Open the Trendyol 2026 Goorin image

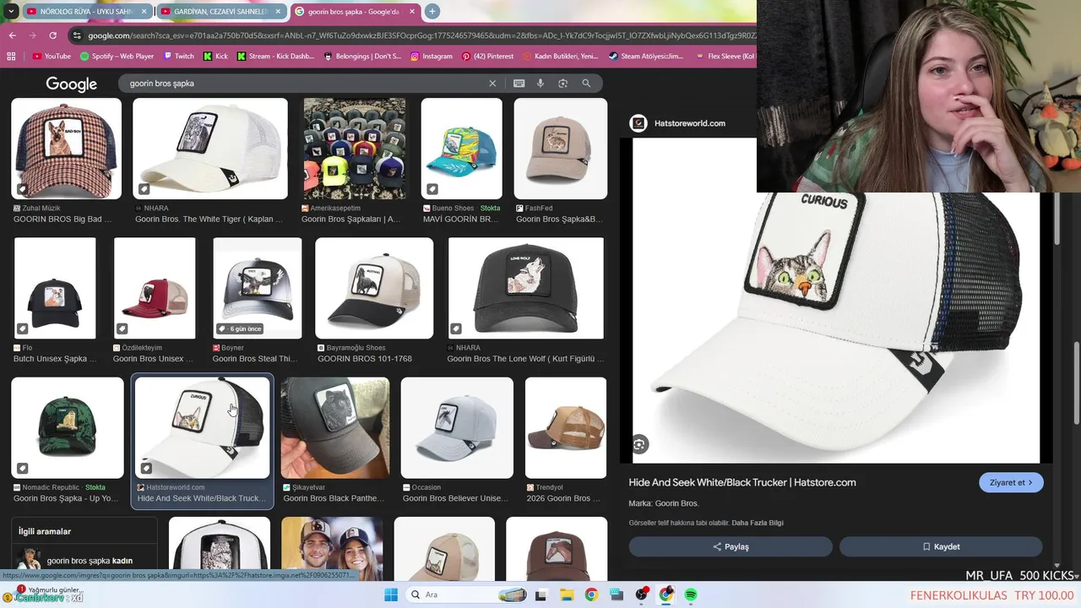coord(566,427)
